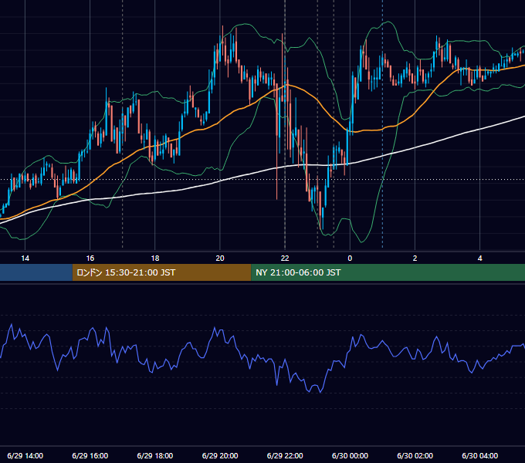Click the 6/29 18:00 date label
Image resolution: width=525 pixels, height=463 pixels.
tap(155, 455)
